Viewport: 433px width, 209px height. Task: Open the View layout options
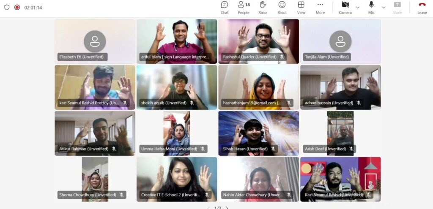coord(301,8)
